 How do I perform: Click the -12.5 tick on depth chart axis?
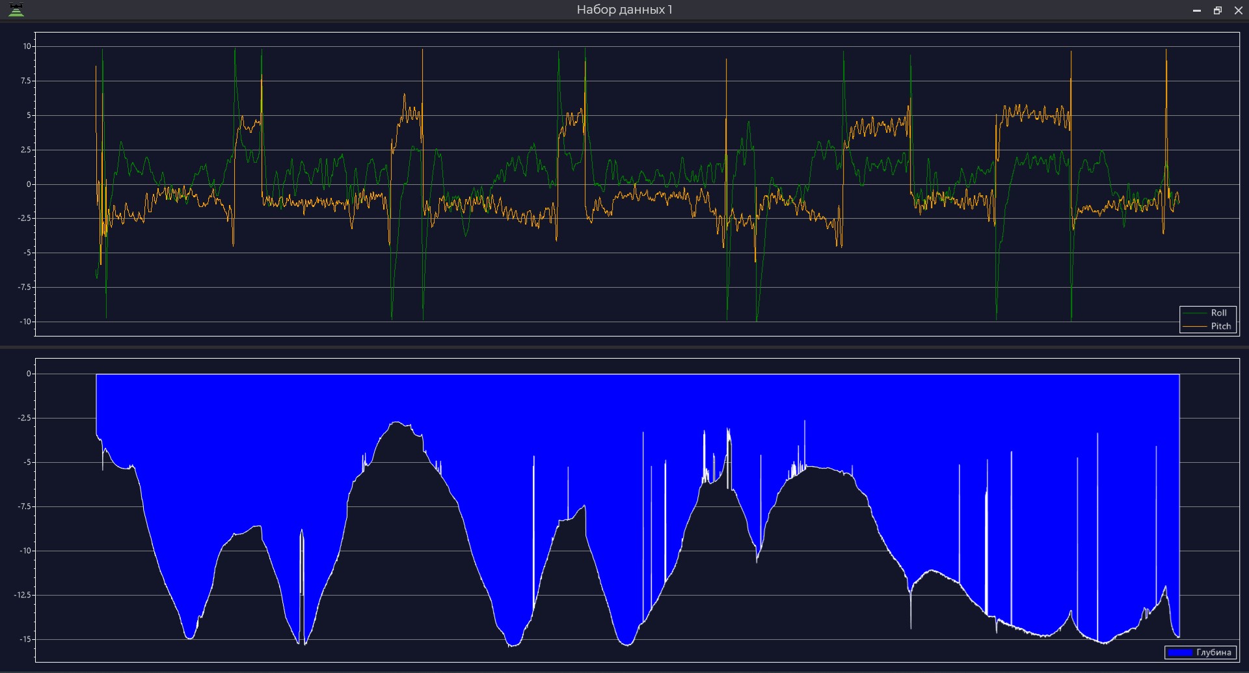pos(23,595)
